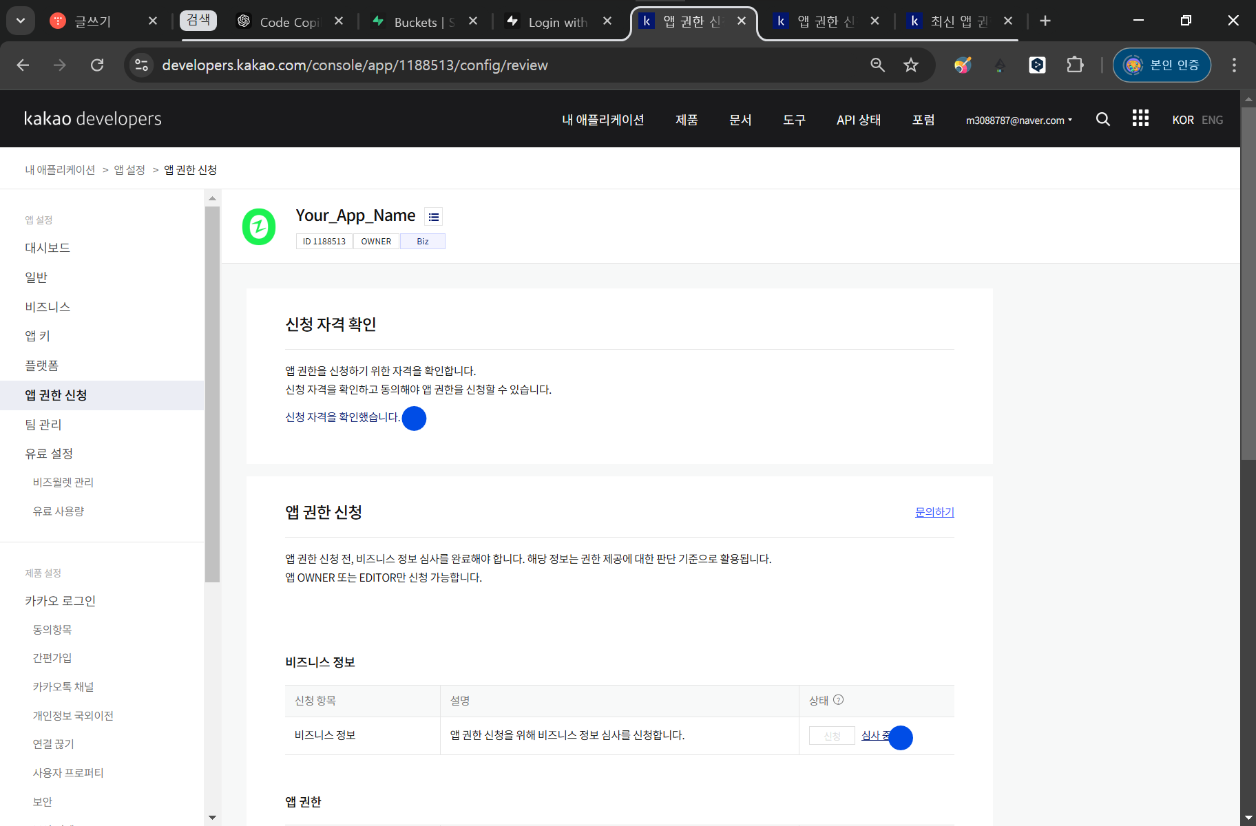The width and height of the screenshot is (1256, 826).
Task: Open the Kakao services grid icon
Action: tap(1140, 118)
